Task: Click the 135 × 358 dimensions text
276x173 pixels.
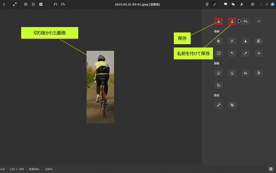Action: [x=17, y=169]
